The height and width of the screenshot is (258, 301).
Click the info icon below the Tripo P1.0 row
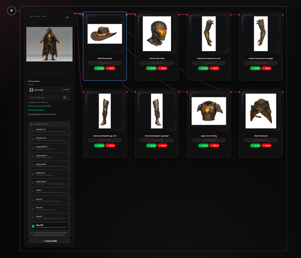31,233
